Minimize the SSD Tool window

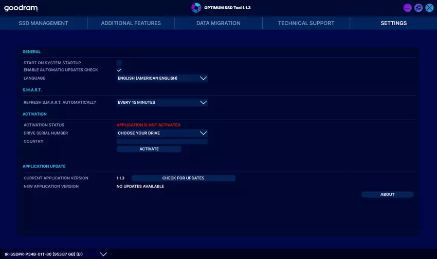(407, 8)
